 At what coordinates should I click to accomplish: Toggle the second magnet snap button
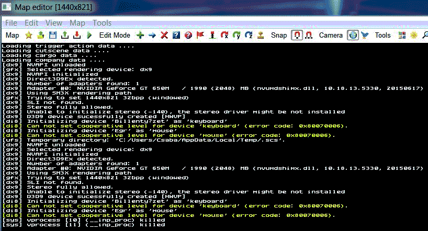tap(309, 35)
